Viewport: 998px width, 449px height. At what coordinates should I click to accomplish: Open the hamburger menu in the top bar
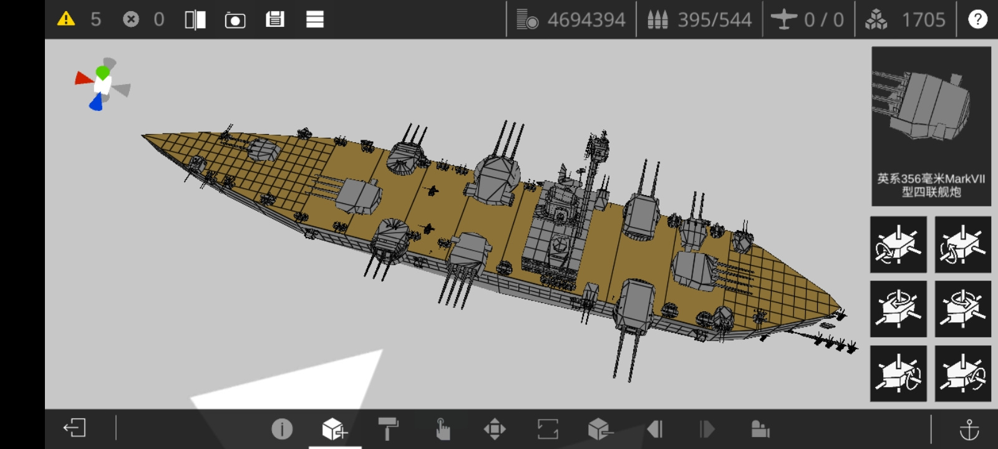pos(315,19)
